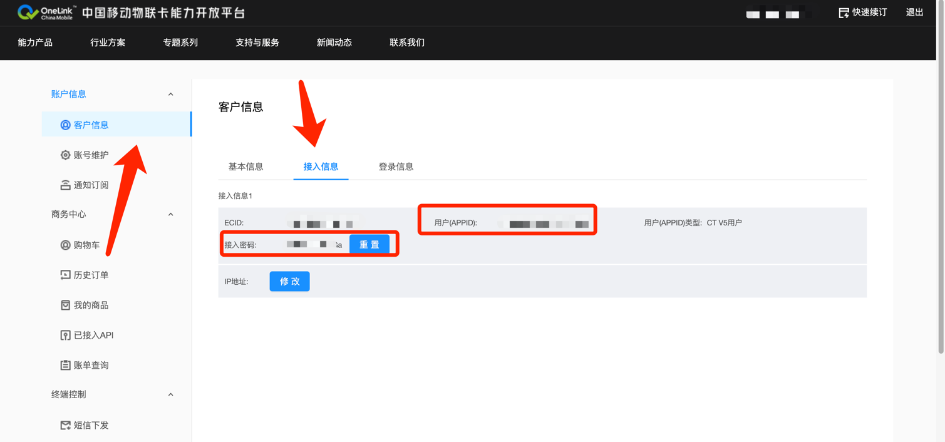Click the 我的商品 bag icon
This screenshot has width=945, height=442.
pos(65,306)
